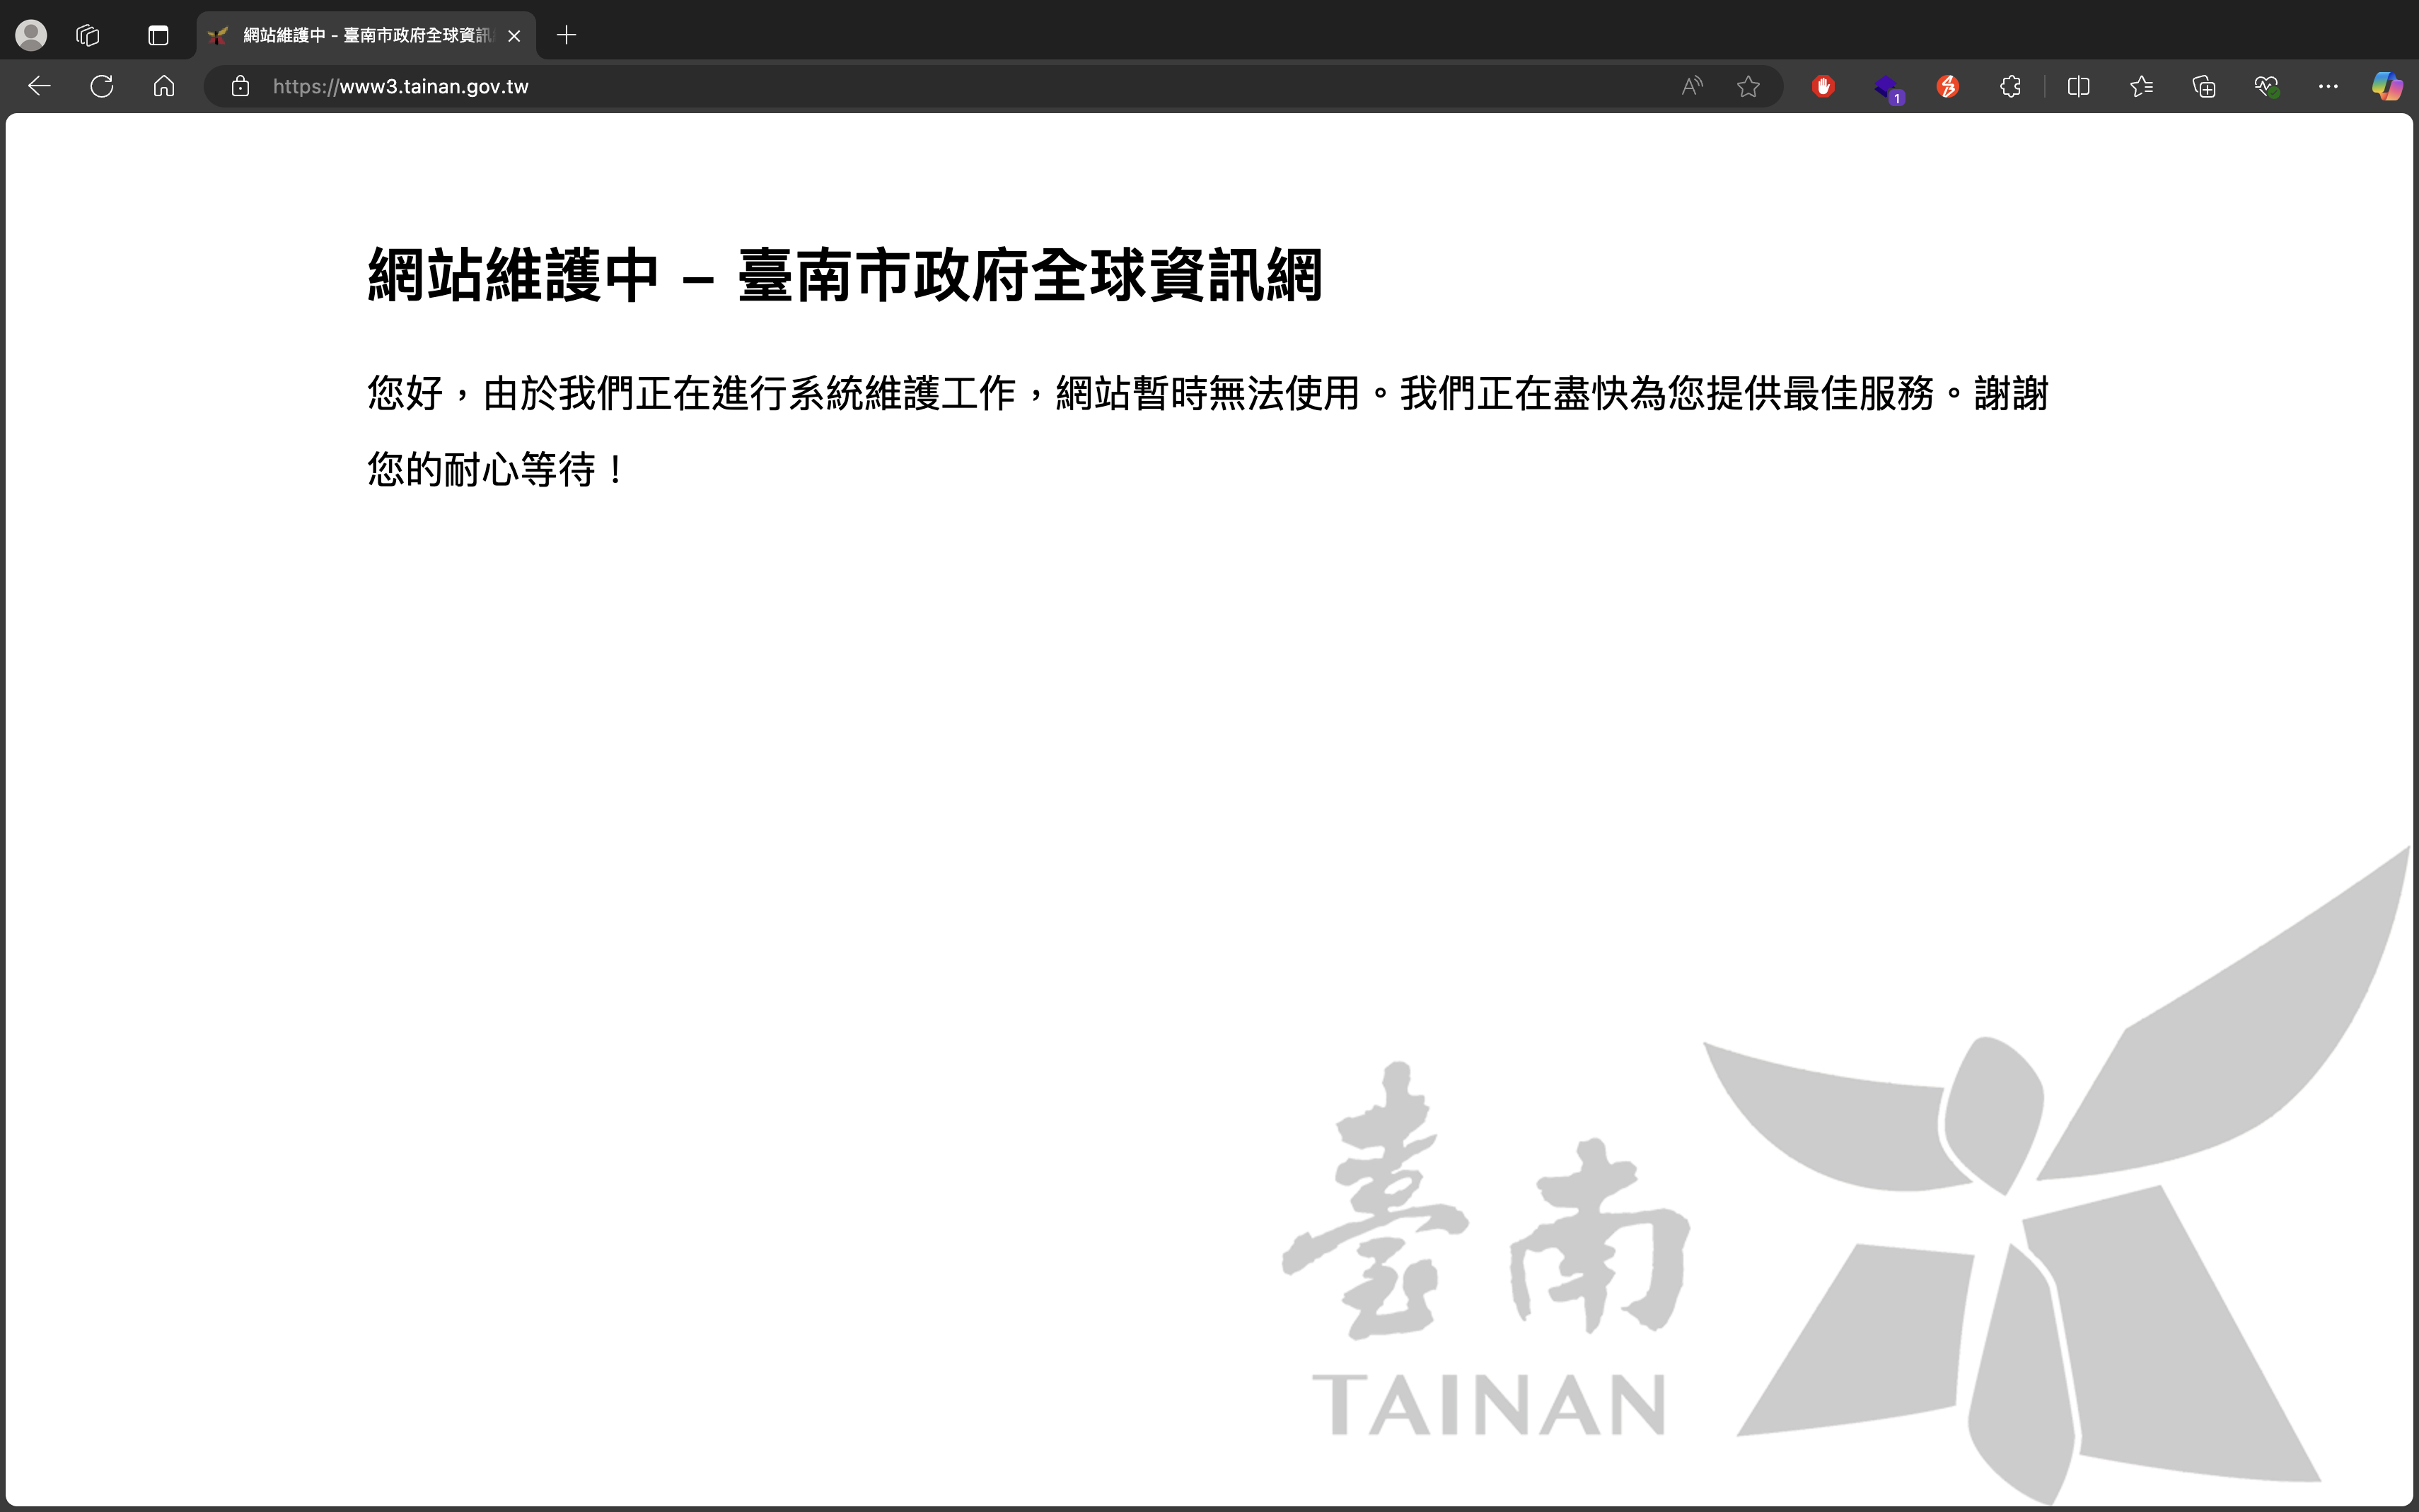Open Browser essentials heart icon

(x=2266, y=86)
